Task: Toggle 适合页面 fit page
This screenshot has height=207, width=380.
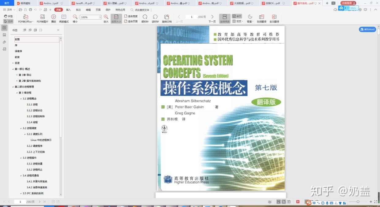Action: 131,21
